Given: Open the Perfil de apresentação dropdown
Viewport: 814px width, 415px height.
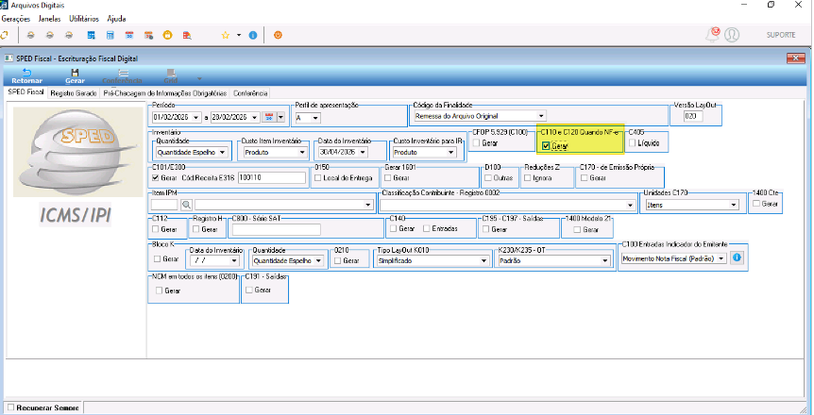Looking at the screenshot, I should pyautogui.click(x=315, y=118).
